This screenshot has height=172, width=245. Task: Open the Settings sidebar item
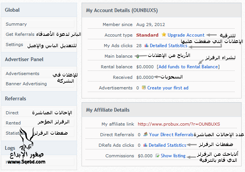(x=14, y=45)
